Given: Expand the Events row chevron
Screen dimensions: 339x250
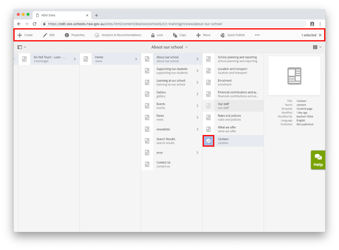Looking at the screenshot, I should 197,106.
